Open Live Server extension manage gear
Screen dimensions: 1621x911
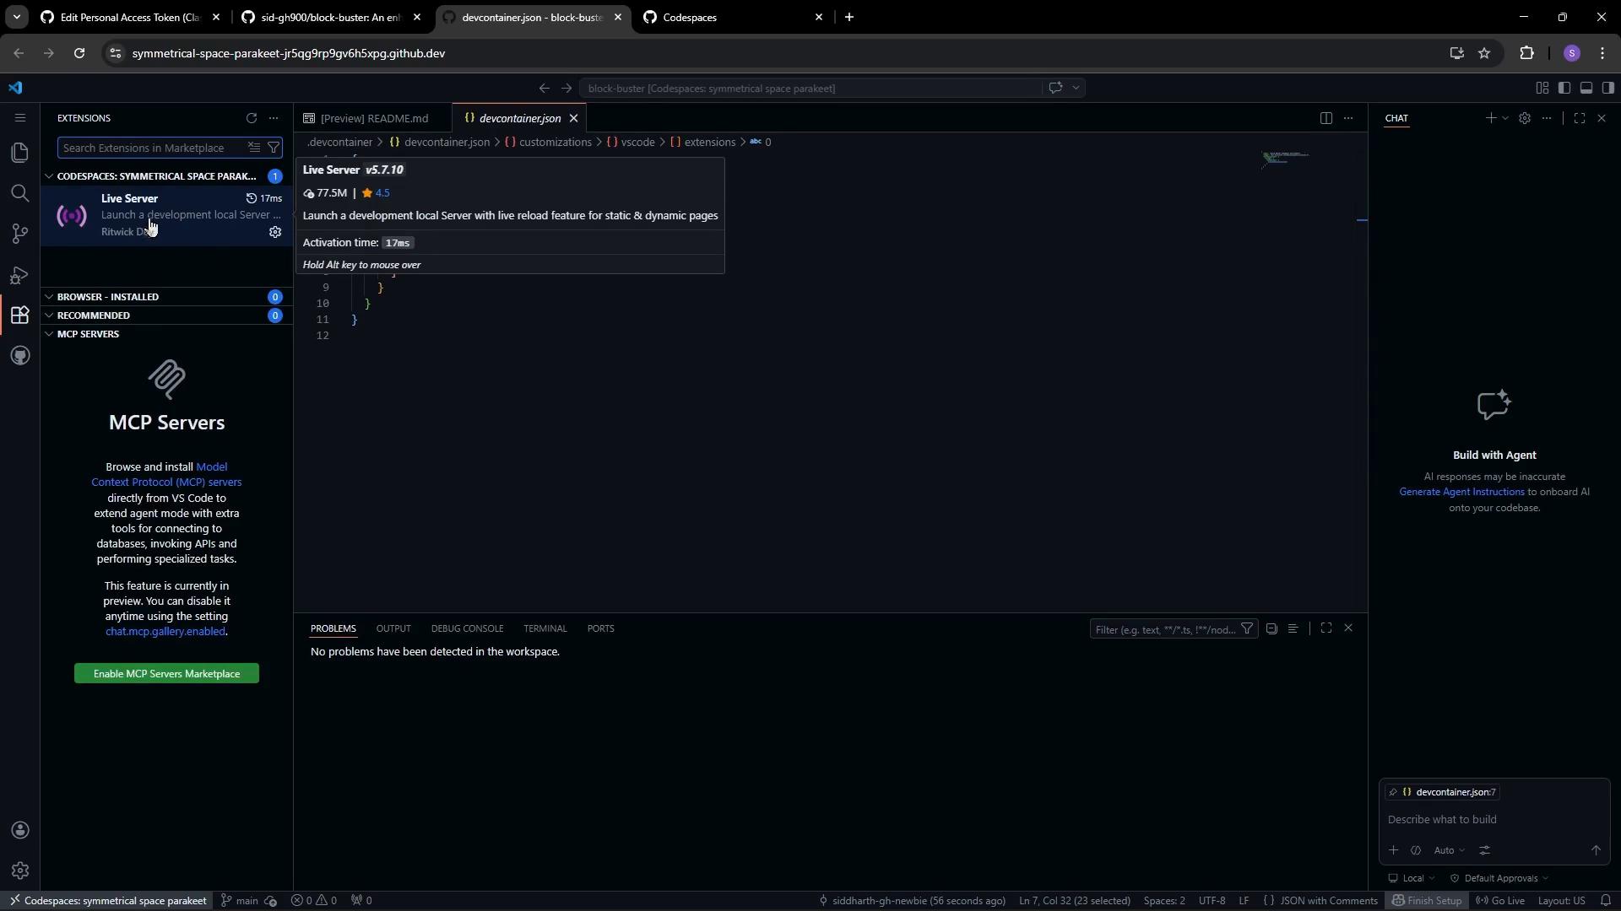point(275,232)
